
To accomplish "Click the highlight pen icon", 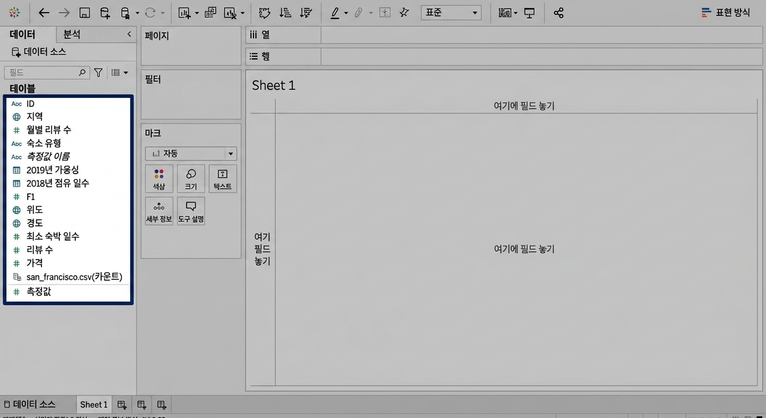I will click(335, 13).
